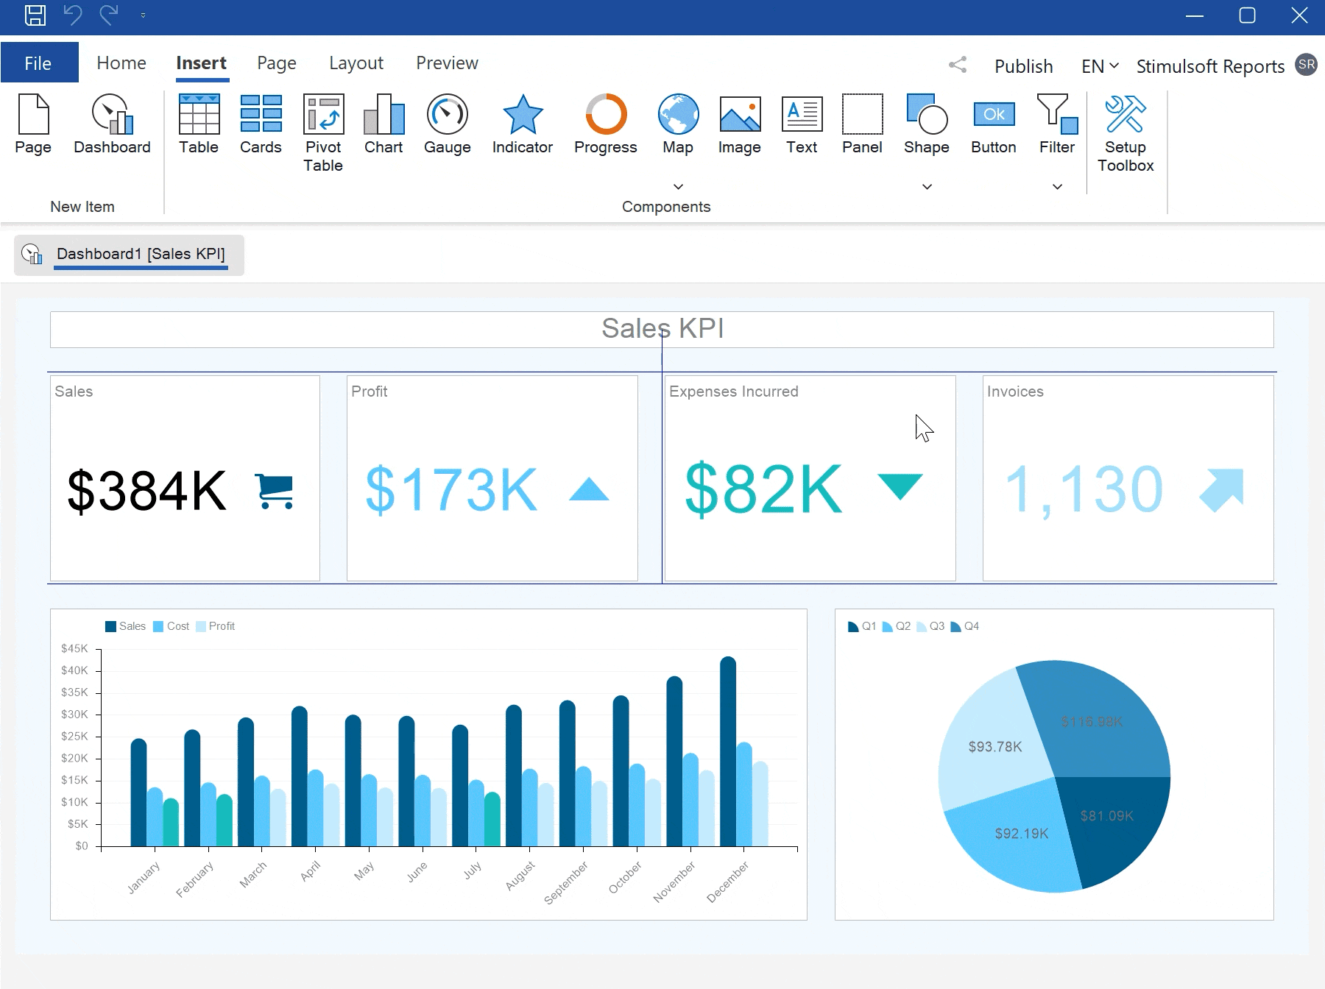Expand the Map dropdown arrow
The image size is (1325, 989).
pyautogui.click(x=678, y=187)
